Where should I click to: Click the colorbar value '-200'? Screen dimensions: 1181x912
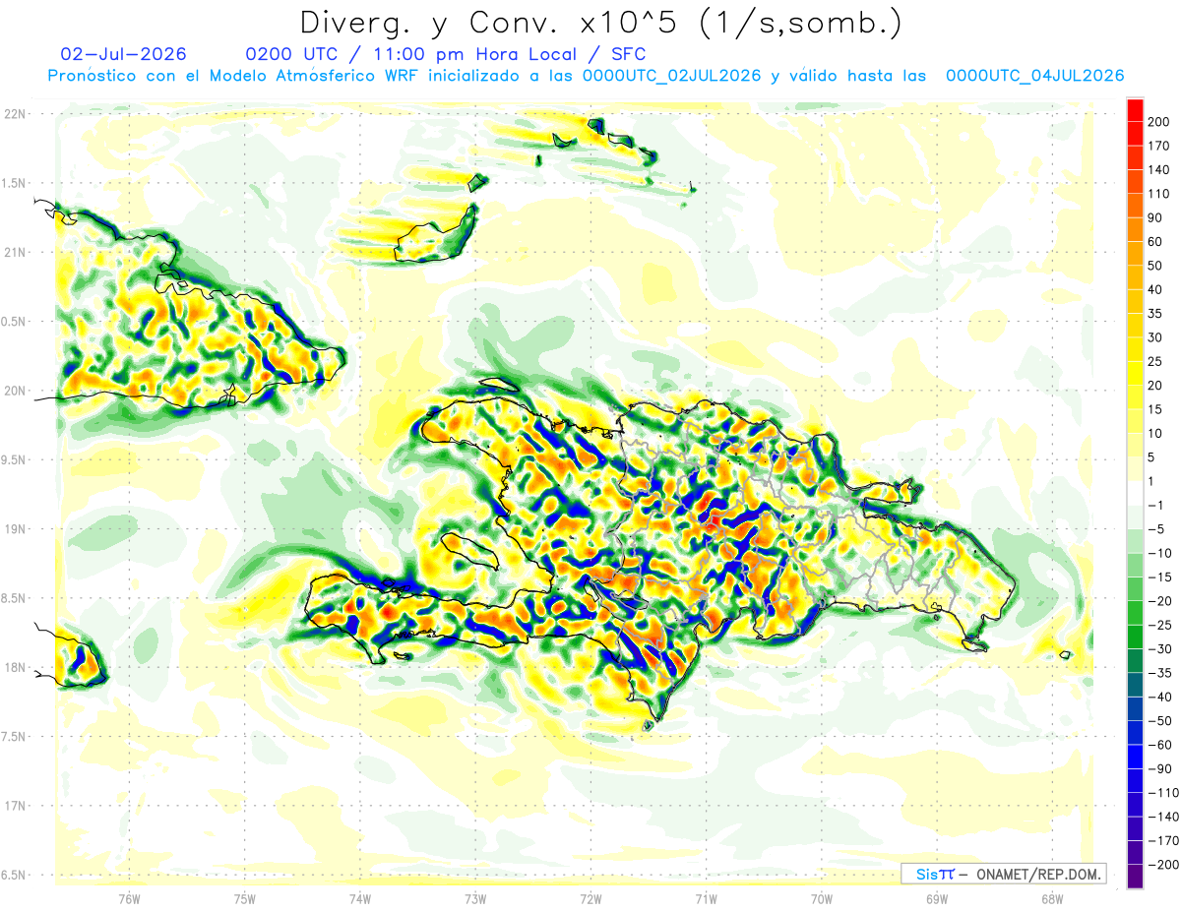tap(1164, 865)
